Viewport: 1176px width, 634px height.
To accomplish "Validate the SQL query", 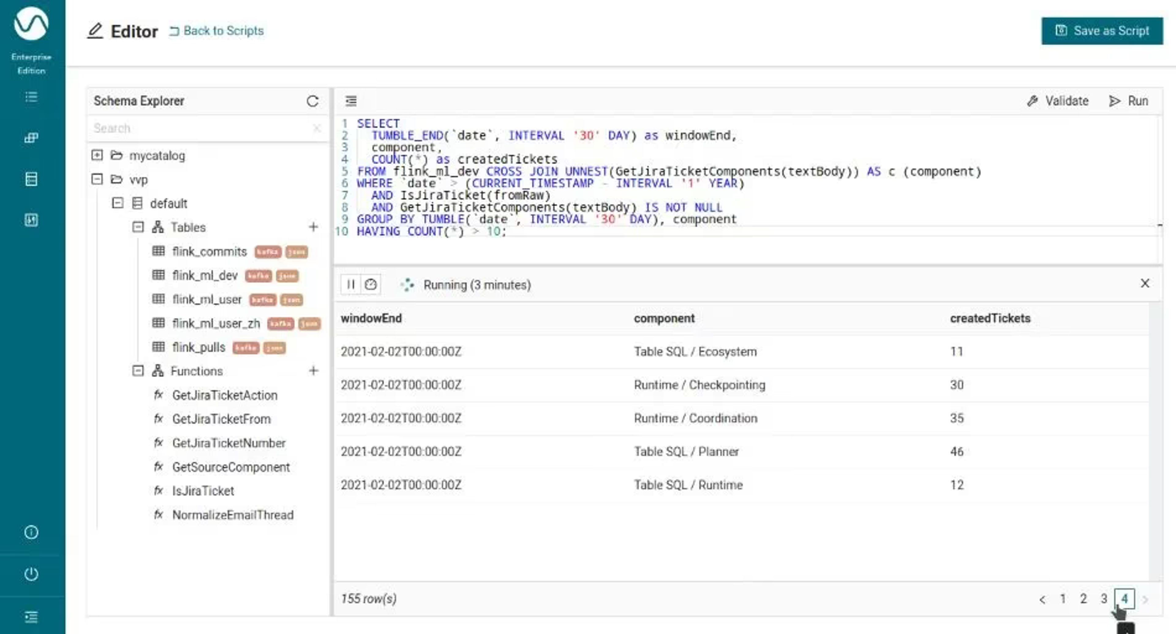I will tap(1058, 101).
